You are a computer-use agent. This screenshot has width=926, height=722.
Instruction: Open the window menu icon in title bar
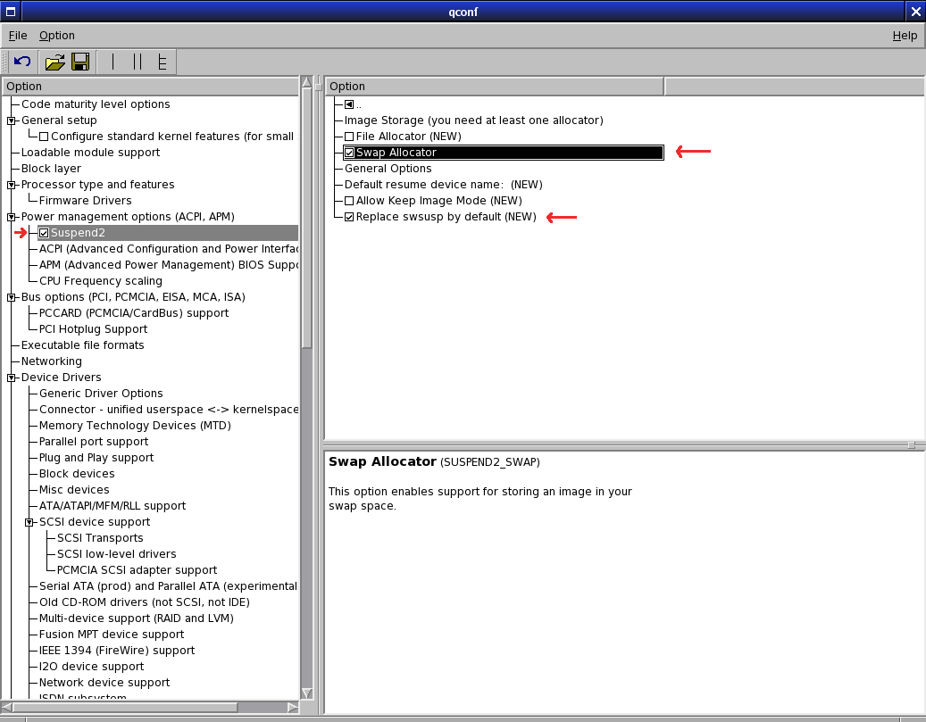[x=11, y=11]
